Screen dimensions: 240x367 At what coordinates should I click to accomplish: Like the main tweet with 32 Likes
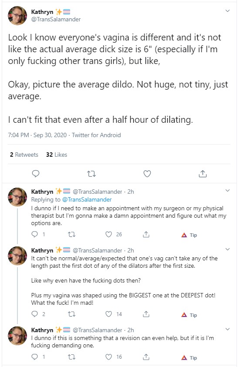[147, 174]
